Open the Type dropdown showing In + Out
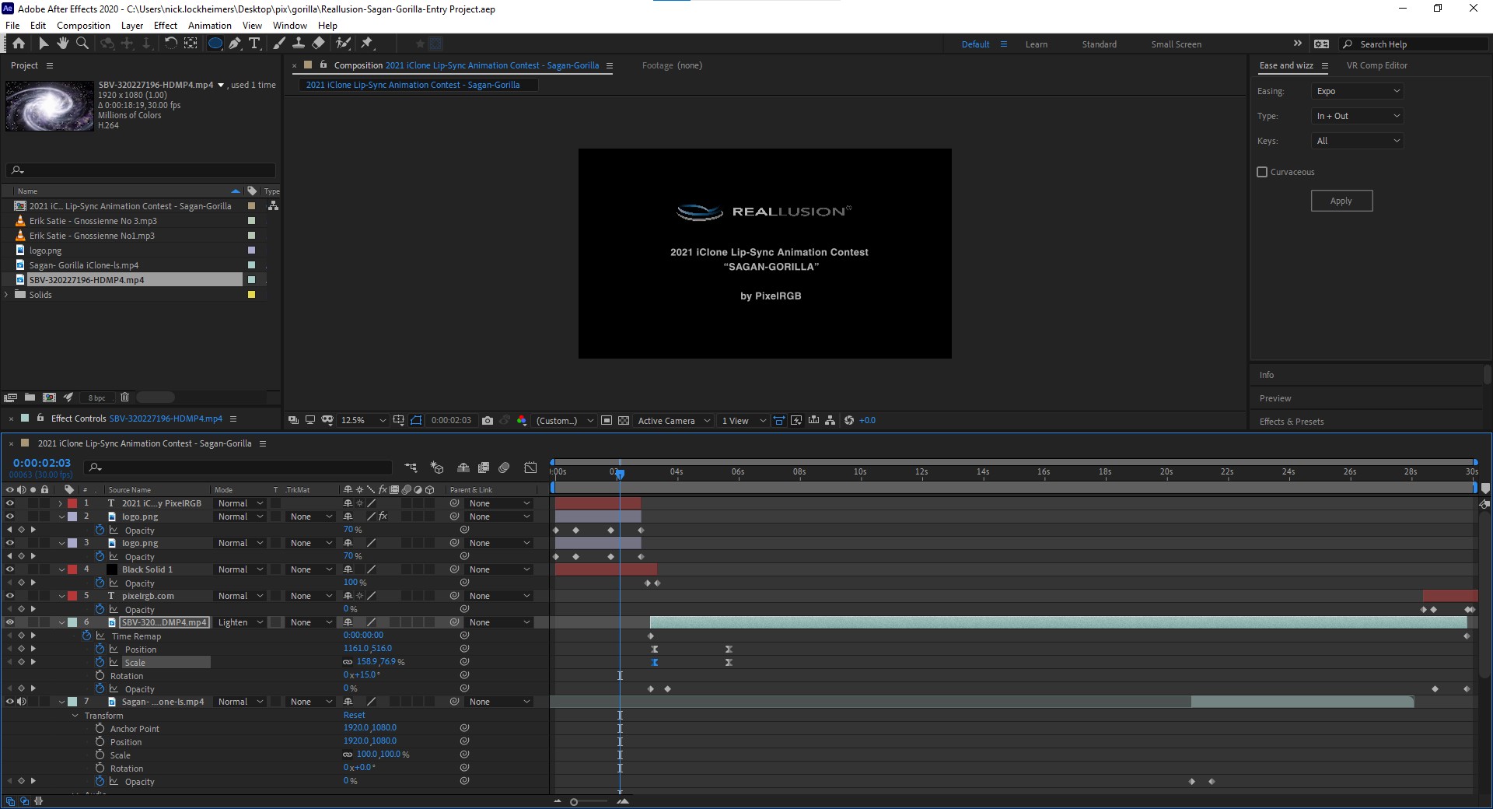The width and height of the screenshot is (1493, 809). (x=1358, y=116)
